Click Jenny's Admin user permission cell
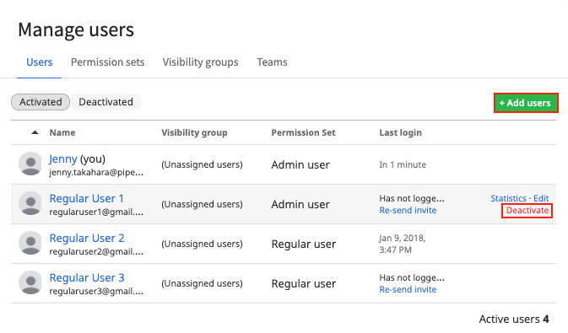The width and height of the screenshot is (568, 333). [x=300, y=164]
